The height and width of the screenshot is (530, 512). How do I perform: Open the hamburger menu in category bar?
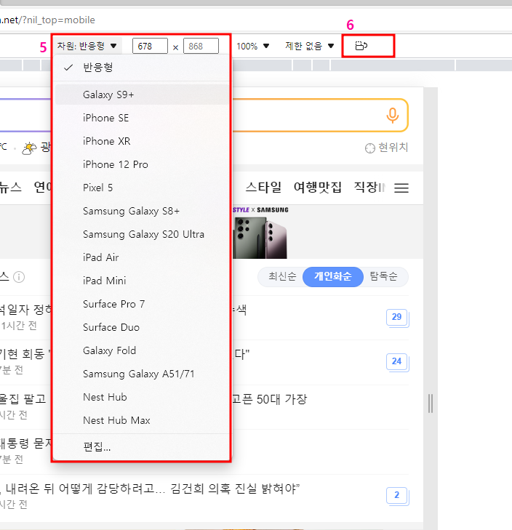pyautogui.click(x=401, y=188)
